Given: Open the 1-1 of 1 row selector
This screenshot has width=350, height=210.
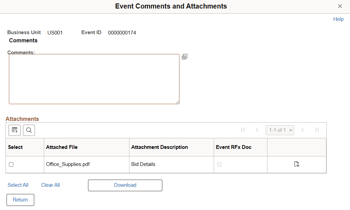Looking at the screenshot, I should [280, 130].
